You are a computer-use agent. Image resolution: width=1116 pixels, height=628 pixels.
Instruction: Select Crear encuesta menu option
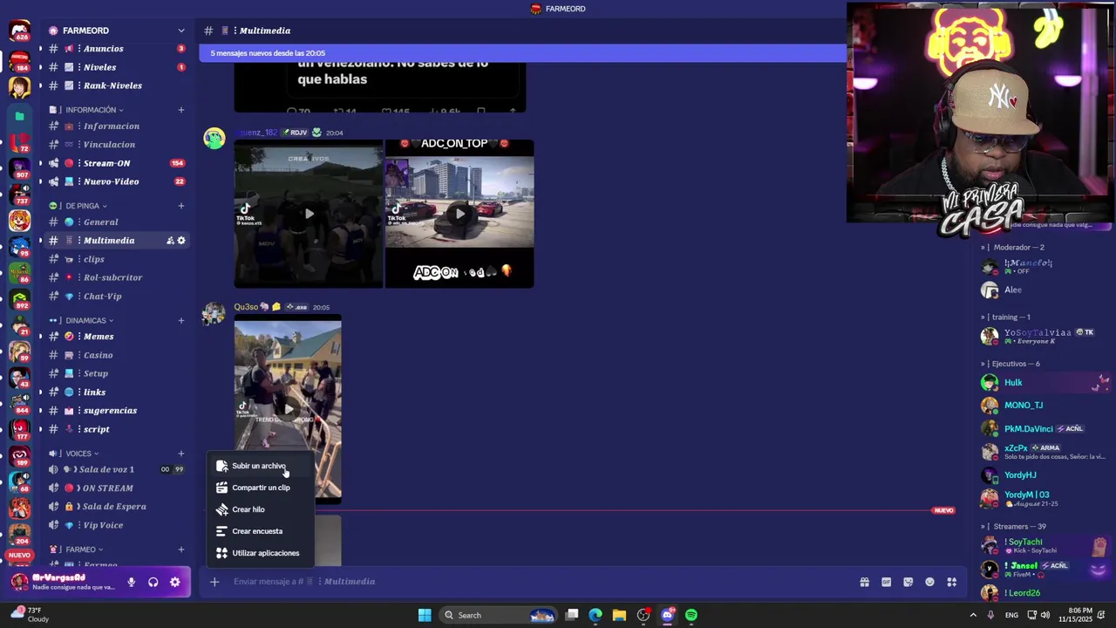tap(260, 531)
